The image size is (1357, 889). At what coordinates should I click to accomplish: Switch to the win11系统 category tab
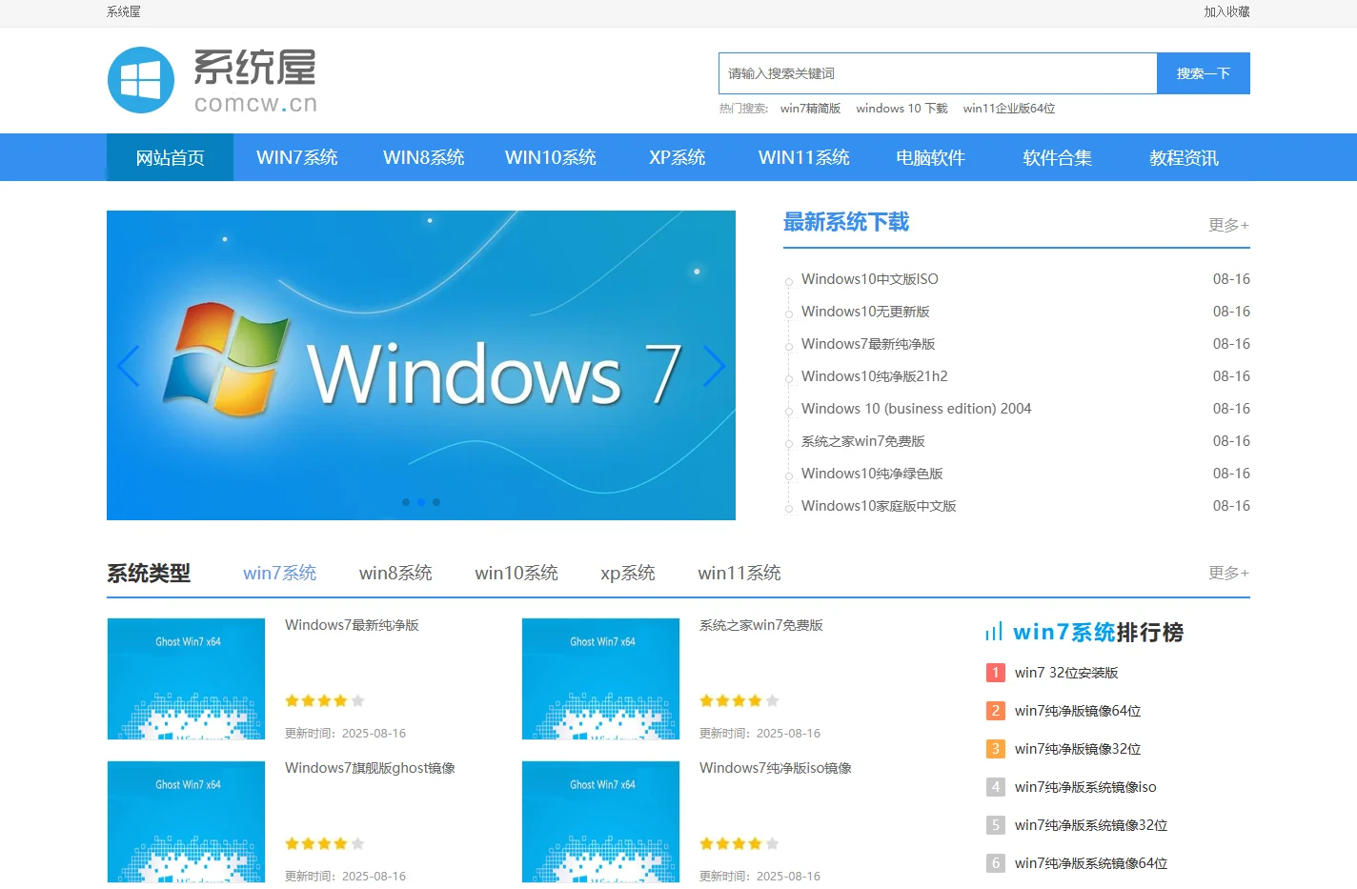(x=739, y=573)
